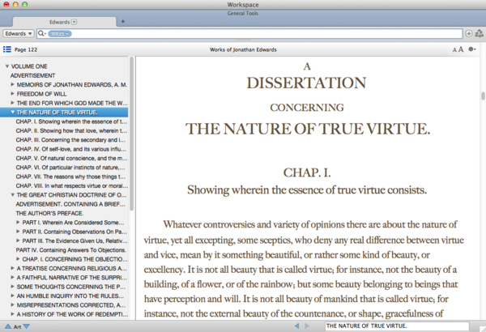
Task: Expand PART III. The Evidence Given Us node
Action: pyautogui.click(x=18, y=240)
